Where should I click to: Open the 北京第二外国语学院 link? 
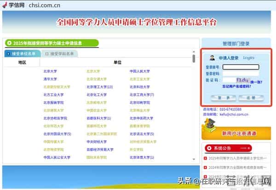[x=102, y=134]
